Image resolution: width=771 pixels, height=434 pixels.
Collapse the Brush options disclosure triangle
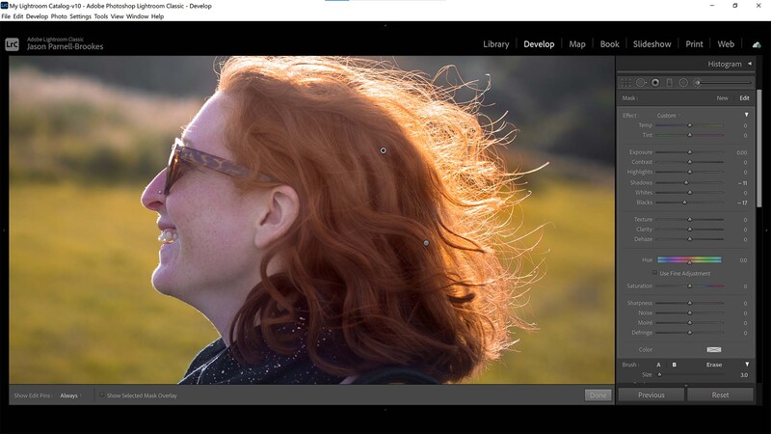747,365
